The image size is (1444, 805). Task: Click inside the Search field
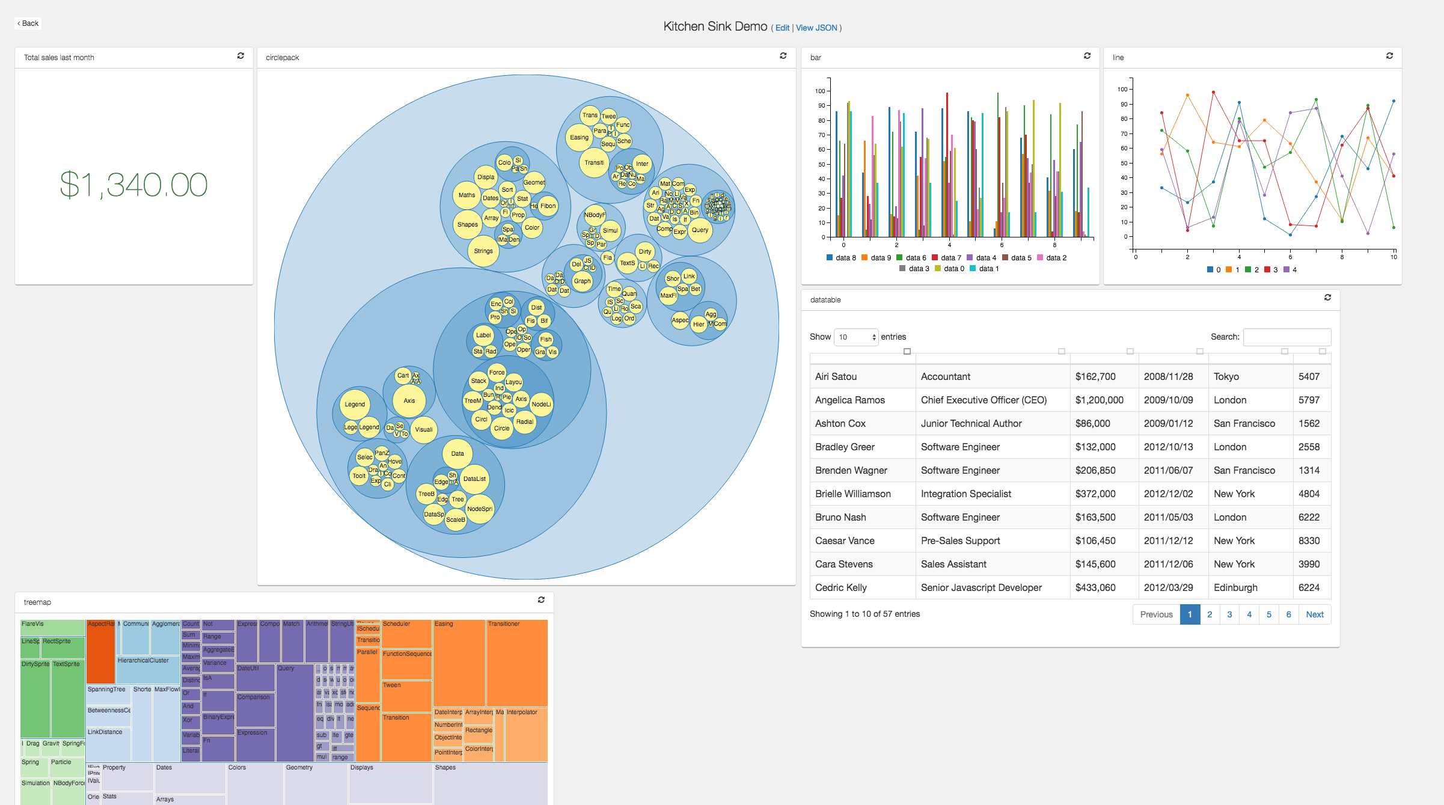[1286, 337]
